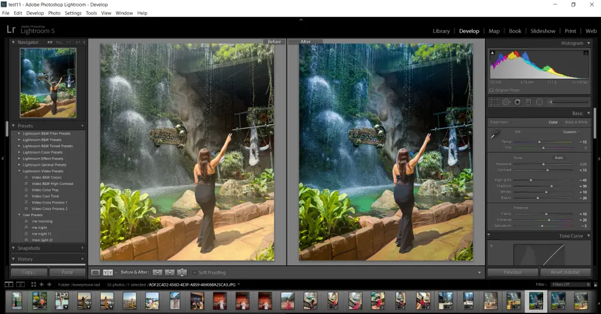This screenshot has height=314, width=601.
Task: Click the Lightroom Lr logo identity plate
Action: tap(11, 29)
